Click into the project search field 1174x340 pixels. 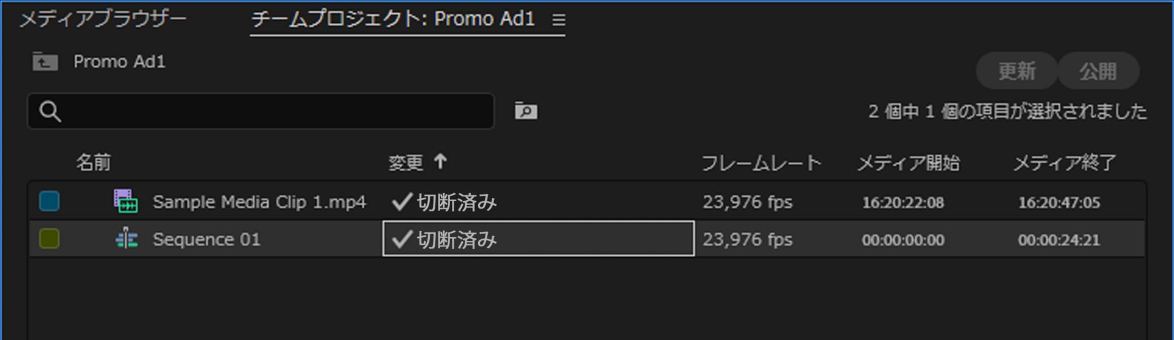(x=261, y=111)
